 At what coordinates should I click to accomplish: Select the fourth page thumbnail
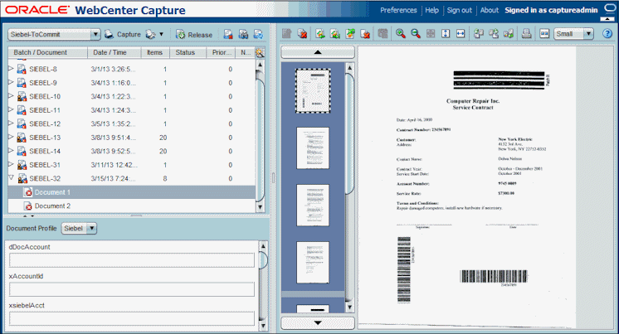[x=313, y=262]
